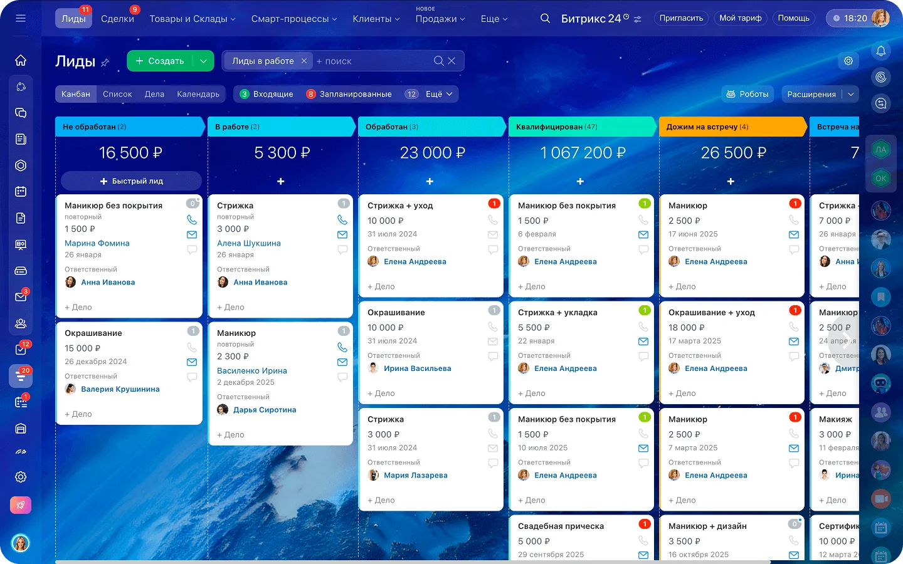Toggle the green Входящие filter chip
Viewport: 903px width, 564px height.
pyautogui.click(x=266, y=93)
